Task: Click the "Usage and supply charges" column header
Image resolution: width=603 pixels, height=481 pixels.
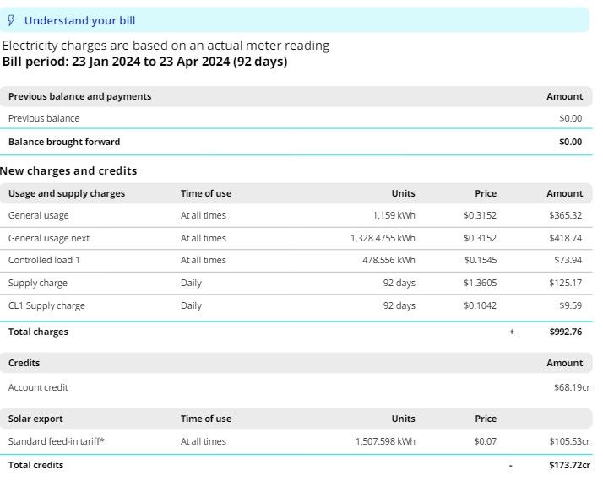Action: point(67,193)
